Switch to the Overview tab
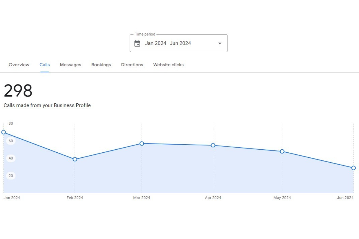The image size is (359, 239). coord(19,65)
